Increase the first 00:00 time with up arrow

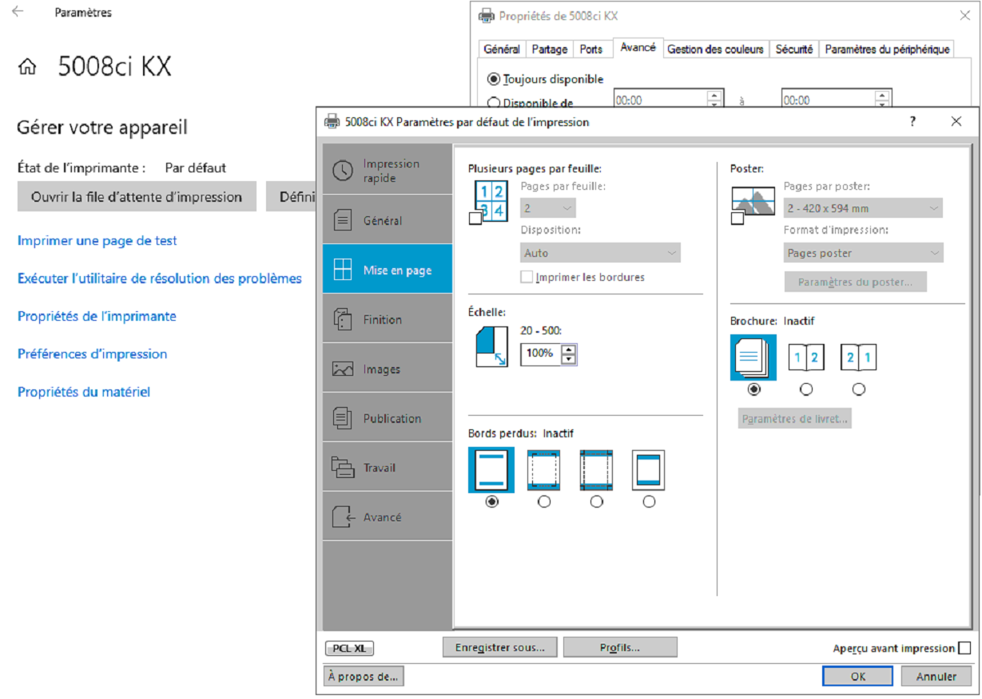pos(714,96)
